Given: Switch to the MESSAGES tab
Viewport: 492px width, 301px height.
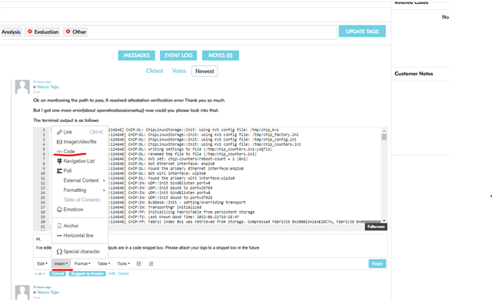Looking at the screenshot, I should coord(137,55).
